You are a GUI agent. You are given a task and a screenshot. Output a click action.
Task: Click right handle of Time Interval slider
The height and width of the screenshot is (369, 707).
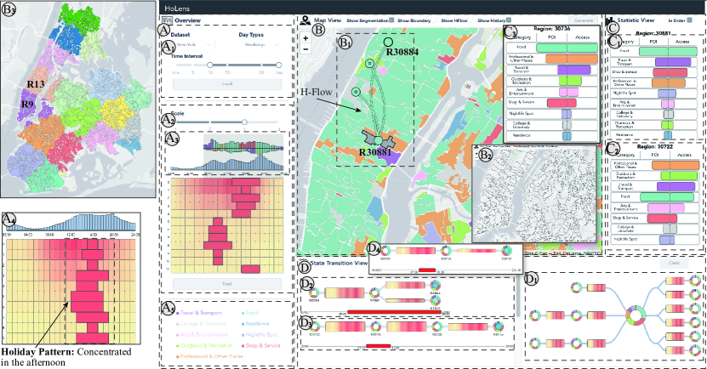click(279, 65)
